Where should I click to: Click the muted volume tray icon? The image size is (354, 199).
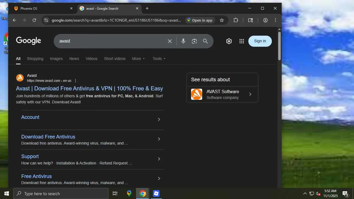tap(318, 193)
